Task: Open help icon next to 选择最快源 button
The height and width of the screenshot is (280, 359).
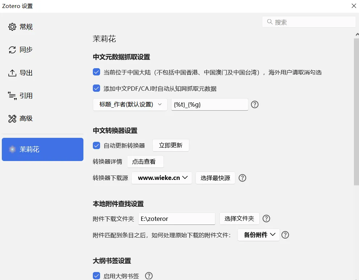Action: 243,178
